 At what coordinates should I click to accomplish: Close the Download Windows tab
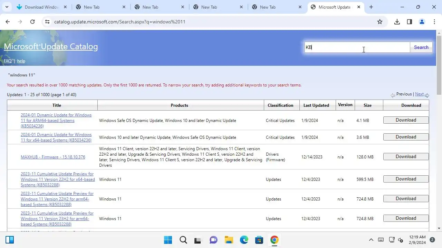pyautogui.click(x=65, y=7)
